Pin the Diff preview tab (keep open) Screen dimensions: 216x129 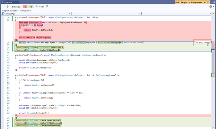[205, 2]
